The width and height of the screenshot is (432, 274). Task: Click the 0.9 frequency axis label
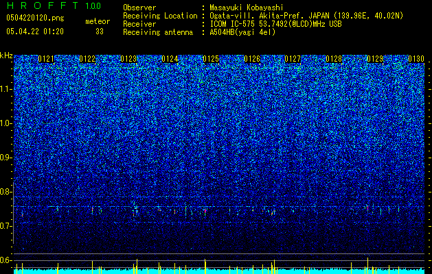point(6,158)
